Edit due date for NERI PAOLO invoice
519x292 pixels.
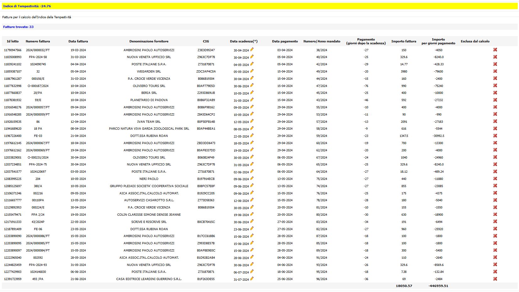click(x=252, y=178)
